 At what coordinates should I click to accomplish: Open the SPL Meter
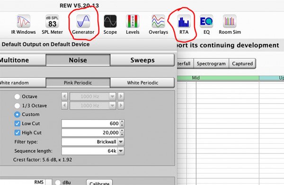click(x=52, y=25)
